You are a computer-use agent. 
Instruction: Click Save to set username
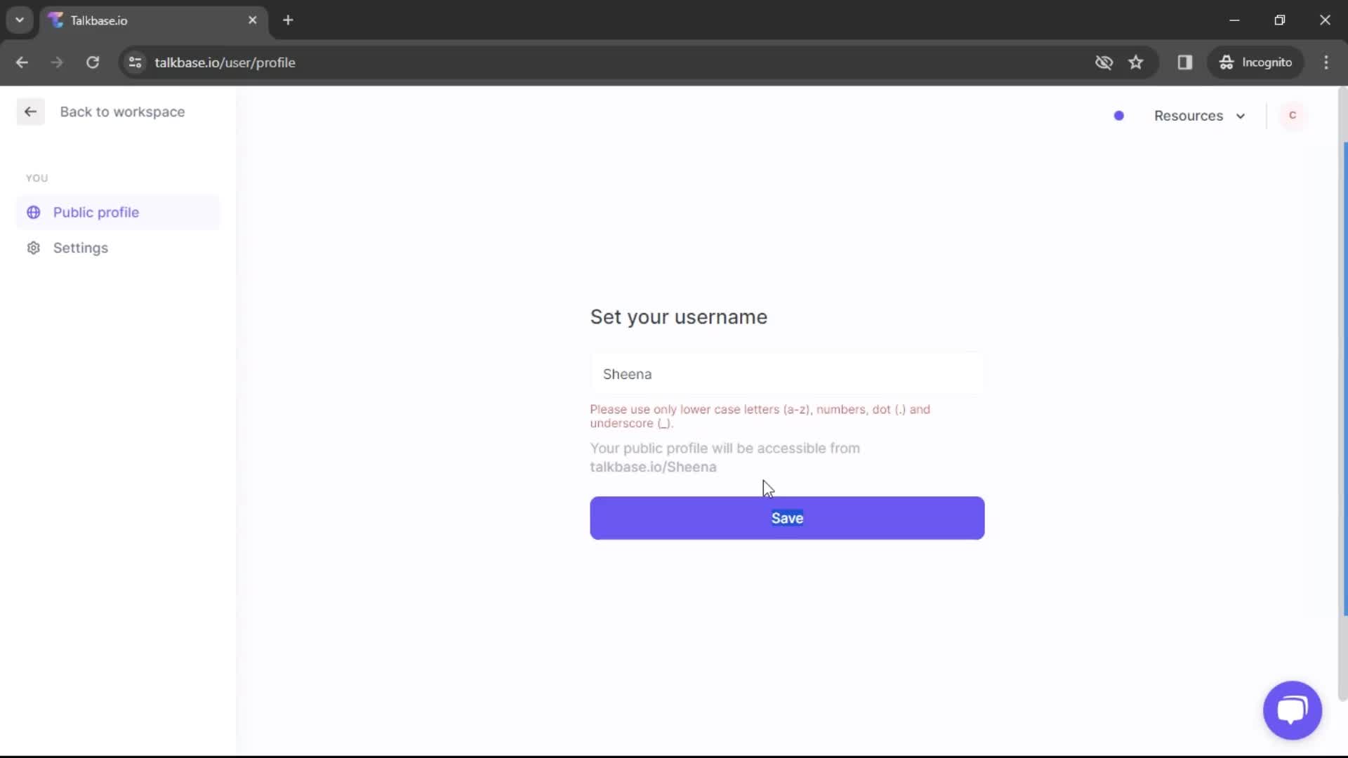pos(787,518)
